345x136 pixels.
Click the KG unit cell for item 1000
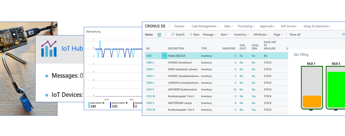pos(266,56)
